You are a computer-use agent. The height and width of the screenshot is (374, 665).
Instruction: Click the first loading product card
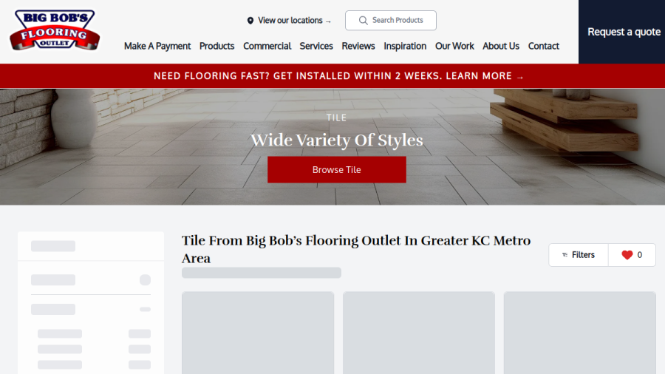[258, 333]
